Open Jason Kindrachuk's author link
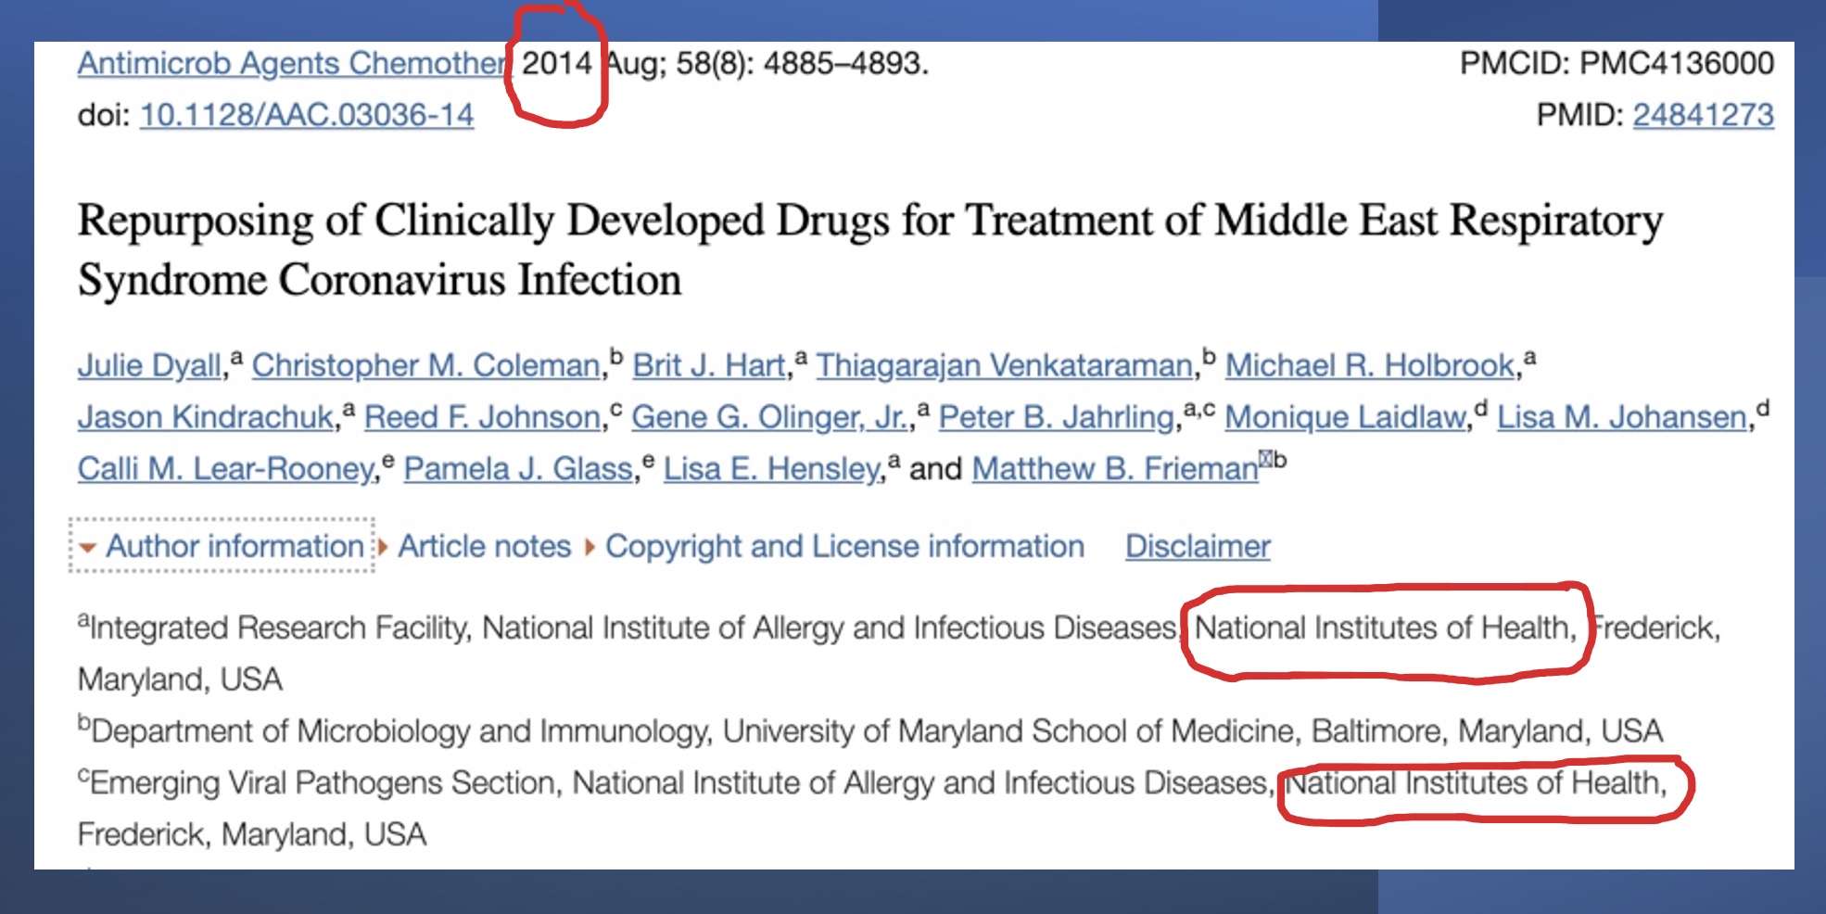1826x914 pixels. click(205, 417)
